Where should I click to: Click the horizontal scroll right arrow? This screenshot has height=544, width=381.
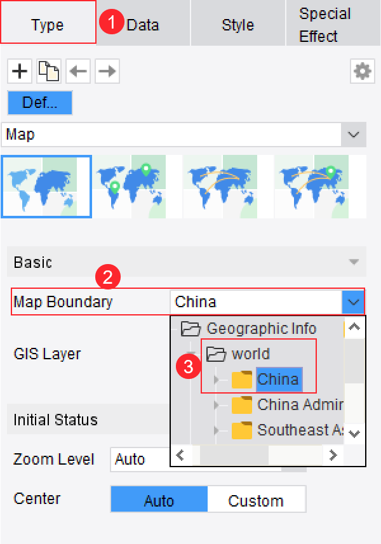tap(333, 455)
